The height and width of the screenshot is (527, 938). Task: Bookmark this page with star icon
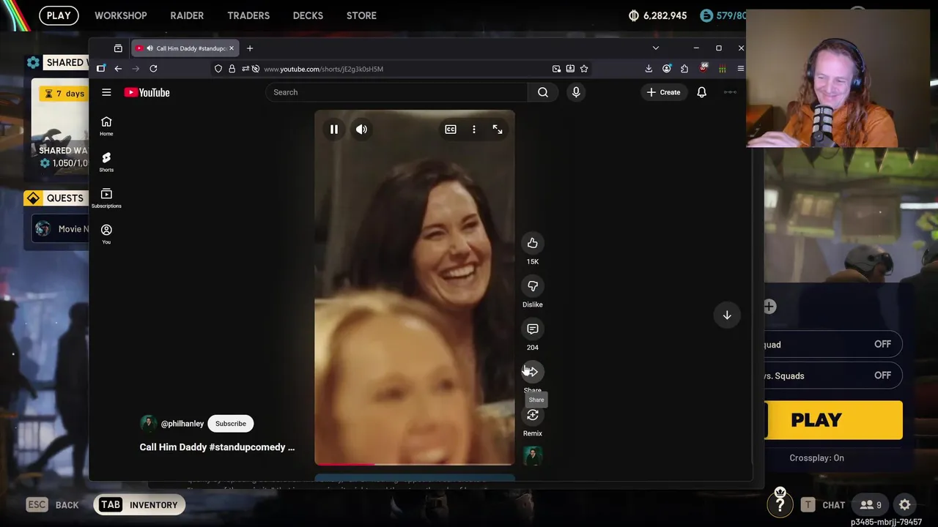(584, 69)
